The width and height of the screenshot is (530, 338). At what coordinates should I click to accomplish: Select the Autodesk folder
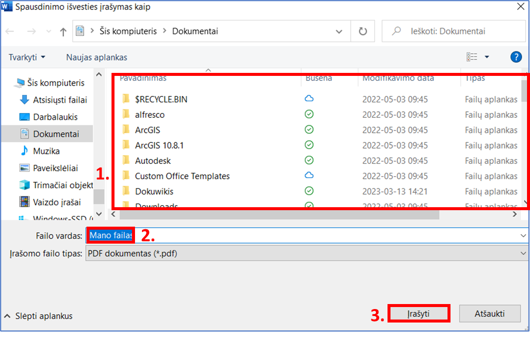[x=152, y=161]
